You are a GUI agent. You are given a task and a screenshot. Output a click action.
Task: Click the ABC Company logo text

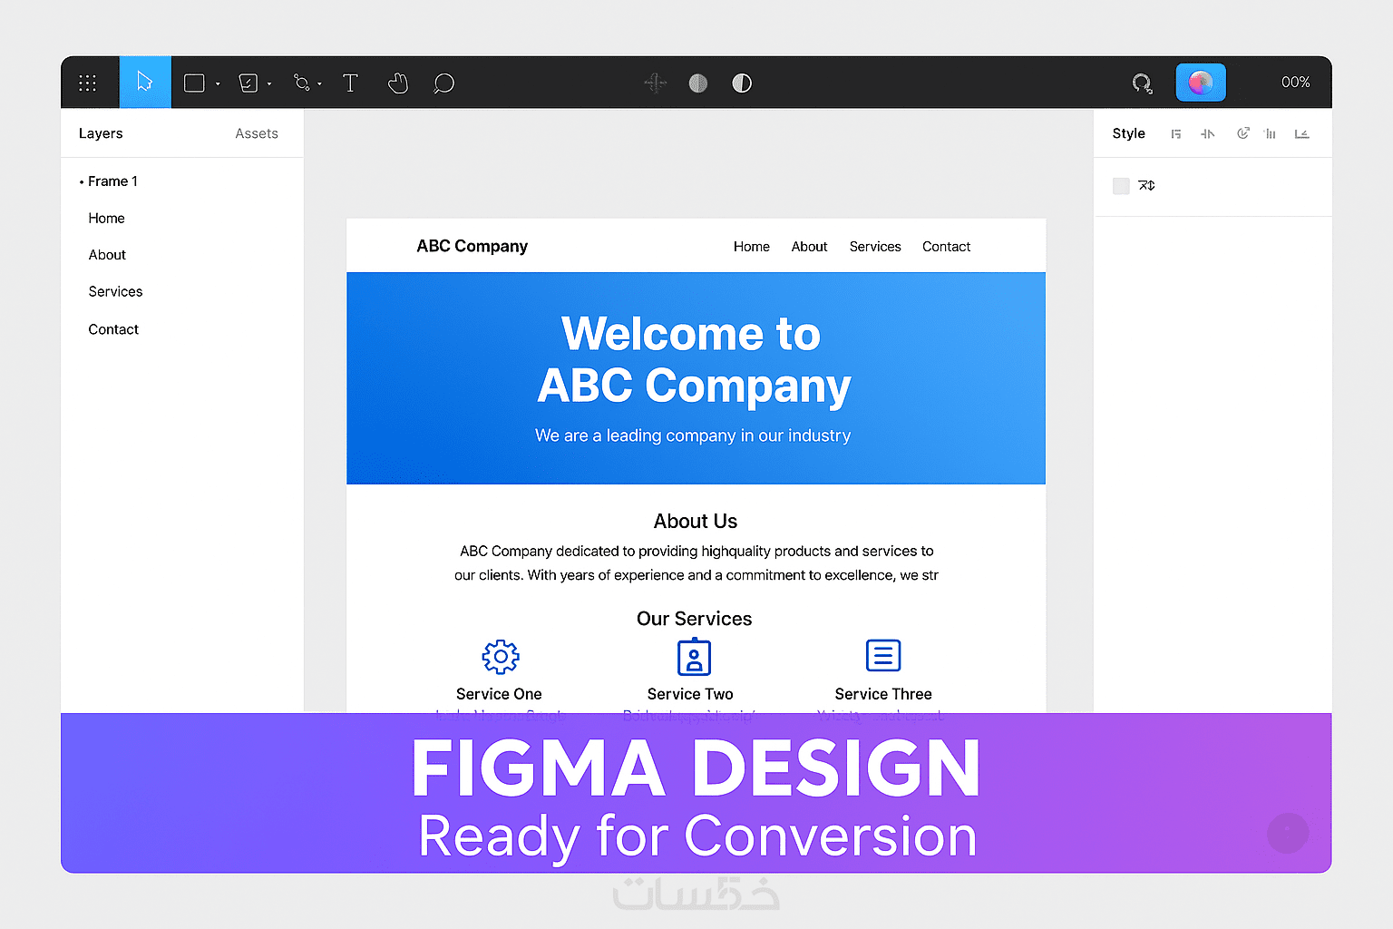472,247
